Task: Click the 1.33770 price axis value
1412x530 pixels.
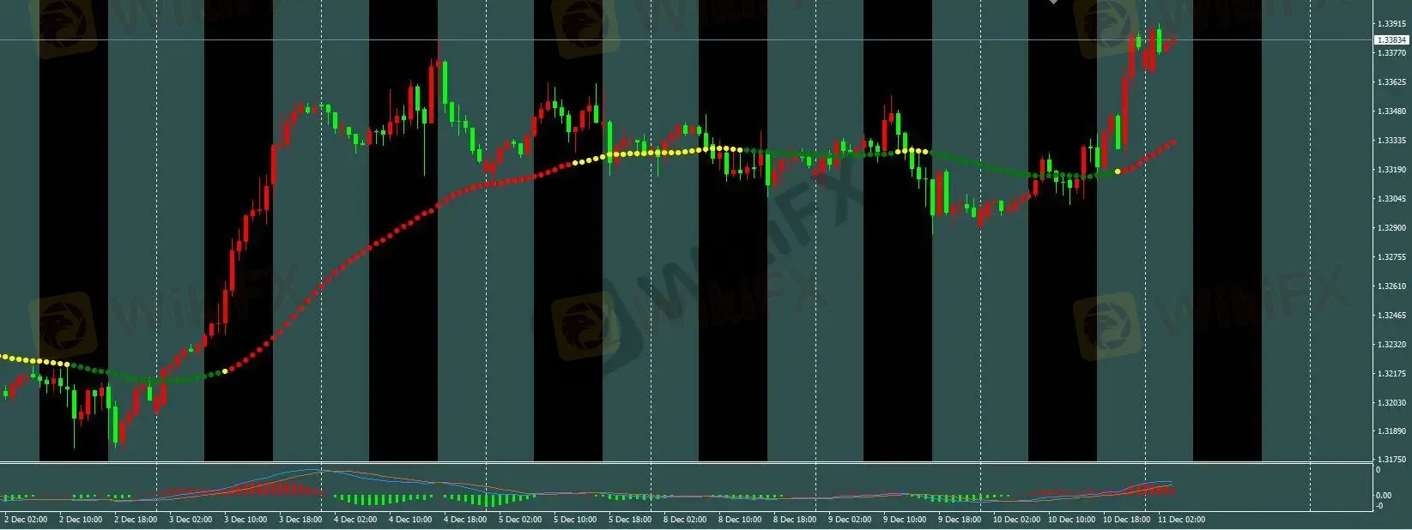Action: click(1391, 53)
